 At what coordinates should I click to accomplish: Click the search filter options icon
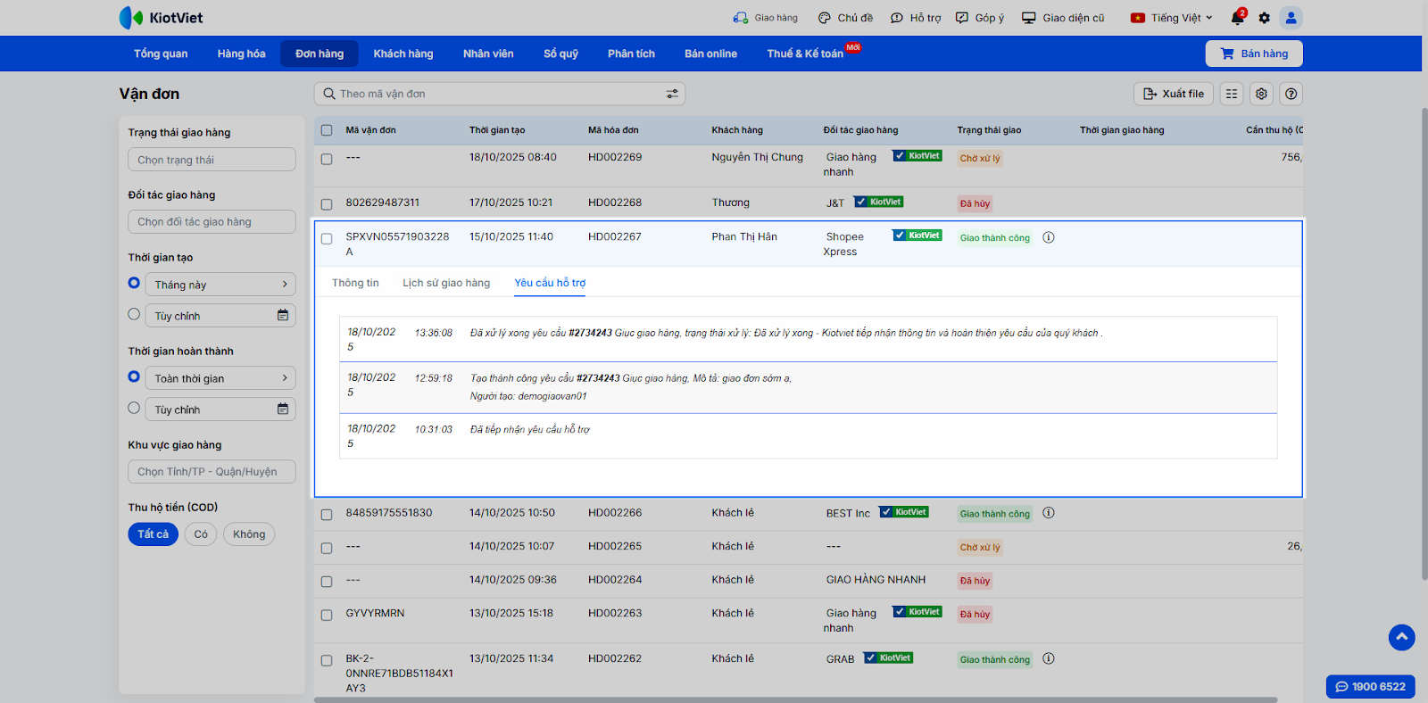point(672,94)
